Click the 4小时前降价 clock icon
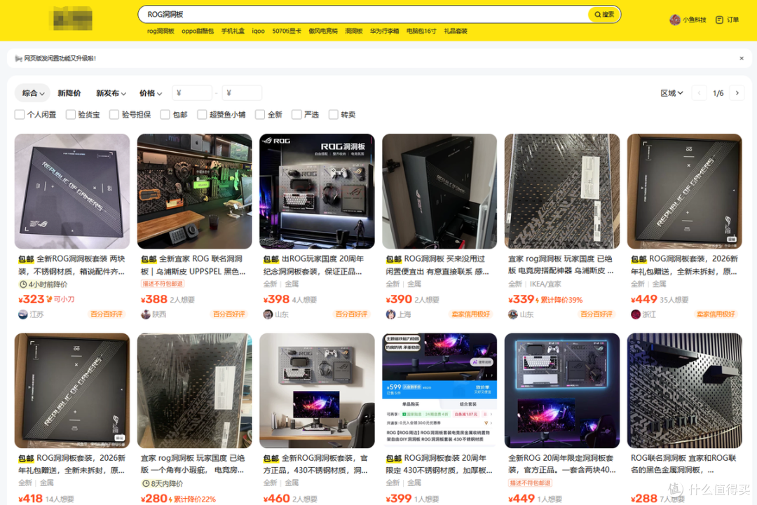Viewport: 757px width, 505px height. coord(22,284)
